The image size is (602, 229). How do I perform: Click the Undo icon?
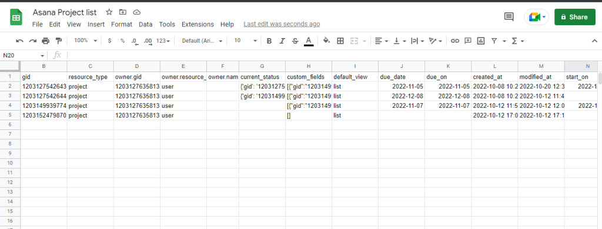19,40
